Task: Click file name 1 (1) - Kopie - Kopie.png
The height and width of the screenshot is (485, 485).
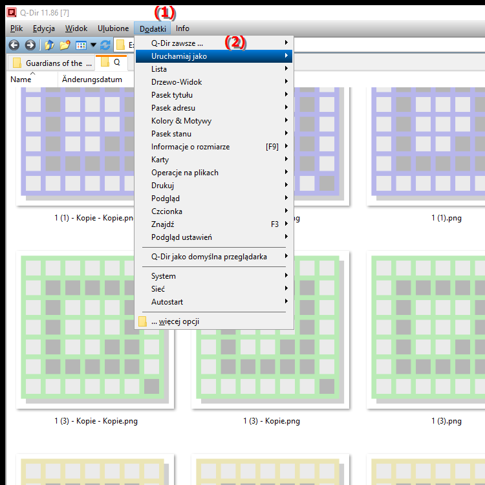Action: pyautogui.click(x=94, y=218)
